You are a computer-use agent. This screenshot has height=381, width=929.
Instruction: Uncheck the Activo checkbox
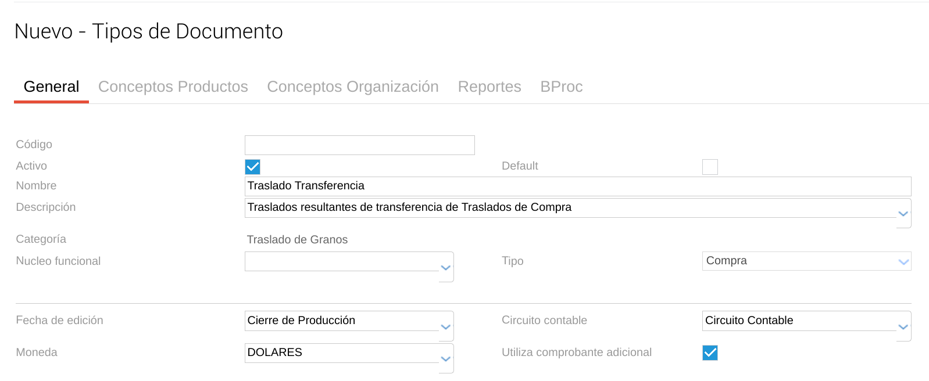pos(252,167)
